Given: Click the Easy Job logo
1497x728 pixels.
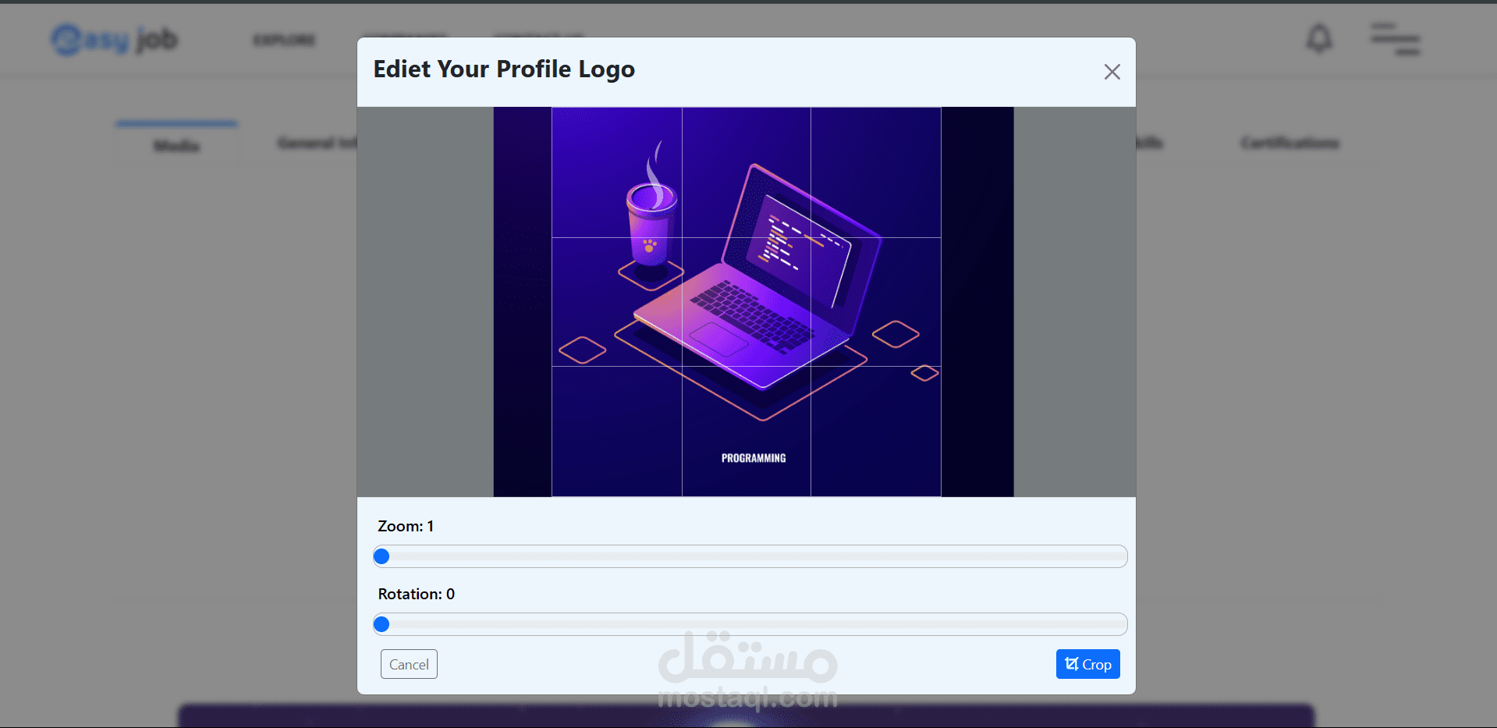Looking at the screenshot, I should point(115,39).
